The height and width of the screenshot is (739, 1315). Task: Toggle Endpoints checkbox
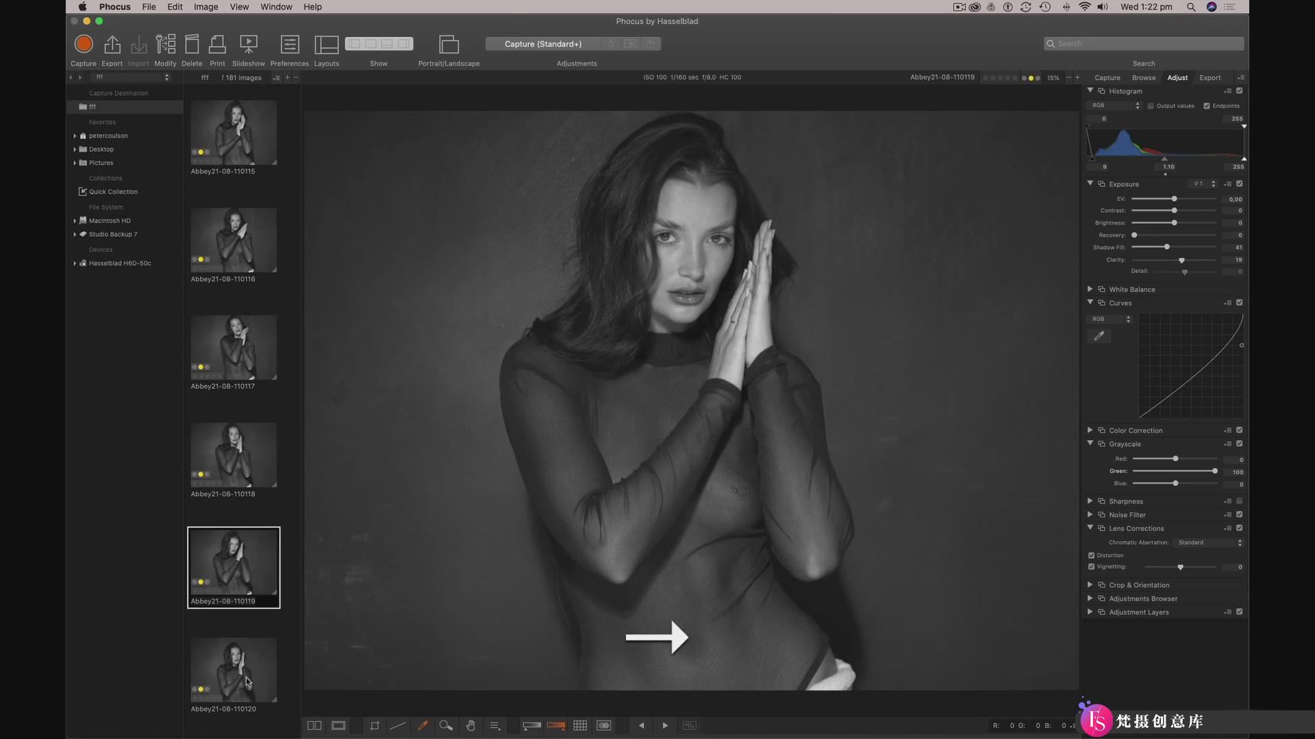click(1207, 106)
